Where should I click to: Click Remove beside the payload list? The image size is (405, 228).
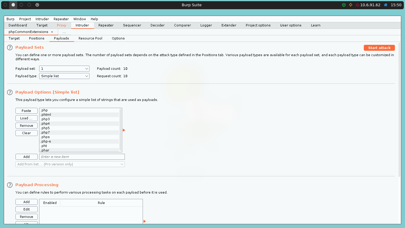26,126
